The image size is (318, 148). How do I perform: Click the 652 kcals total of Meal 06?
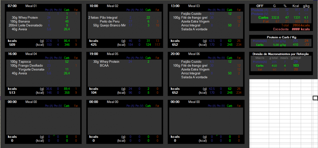(175, 93)
